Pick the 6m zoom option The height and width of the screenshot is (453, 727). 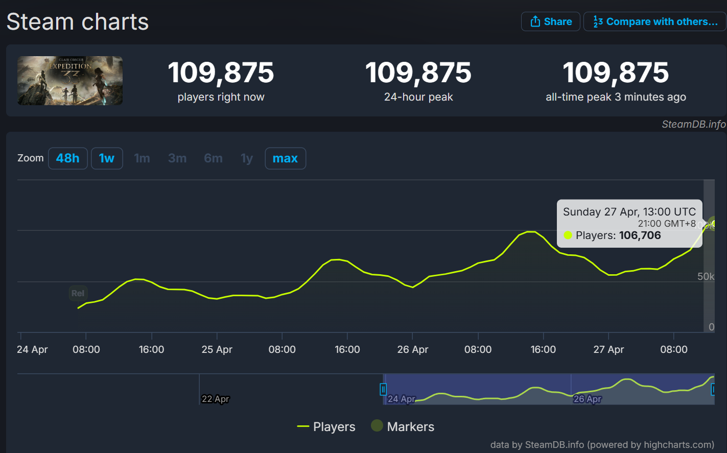pos(213,158)
